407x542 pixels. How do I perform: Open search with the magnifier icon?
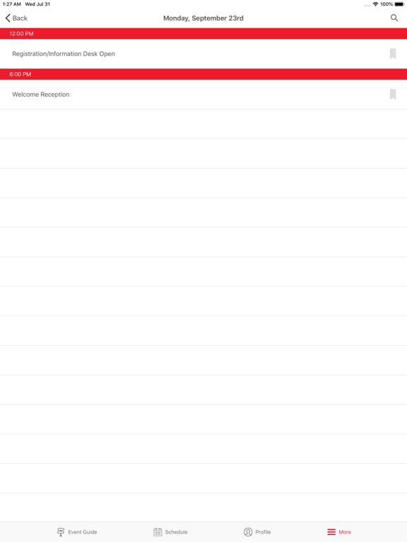(x=394, y=18)
